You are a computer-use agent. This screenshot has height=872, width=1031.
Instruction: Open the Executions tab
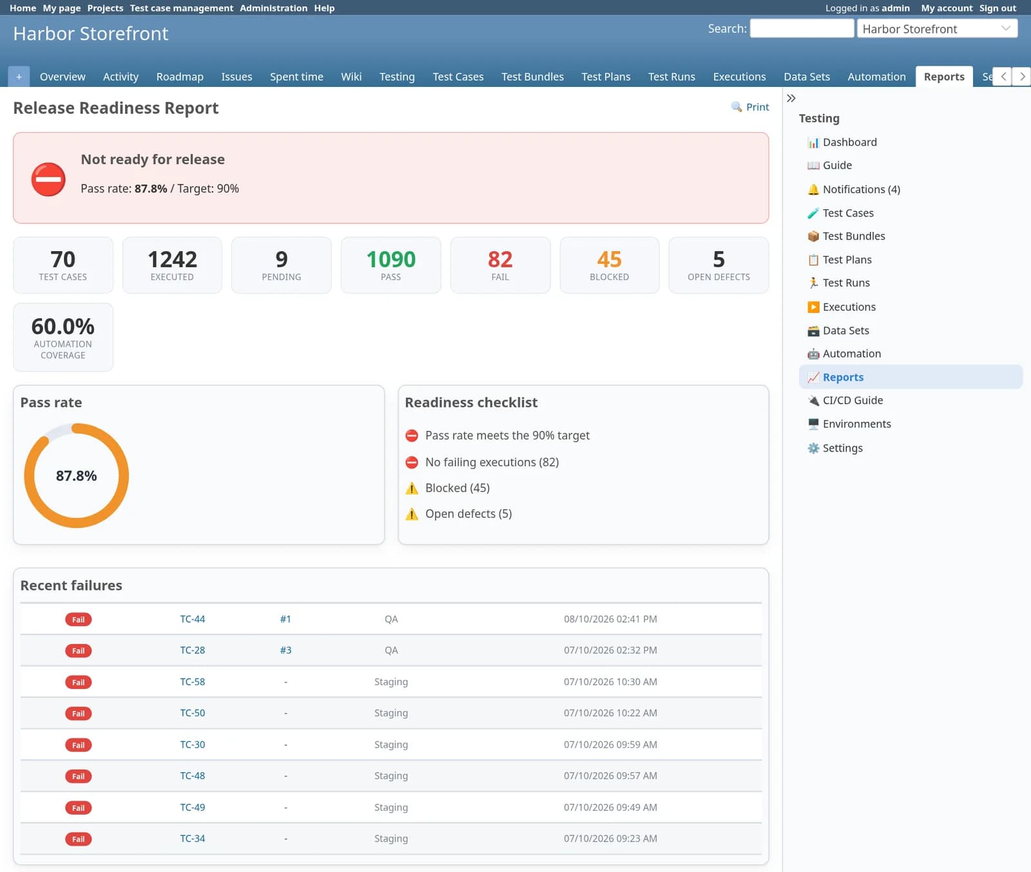point(739,77)
